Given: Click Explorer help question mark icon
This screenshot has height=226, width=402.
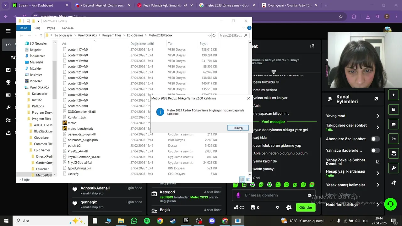Looking at the screenshot, I should [249, 28].
